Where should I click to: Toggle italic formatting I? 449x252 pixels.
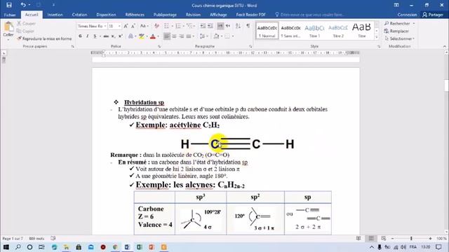tap(87, 36)
